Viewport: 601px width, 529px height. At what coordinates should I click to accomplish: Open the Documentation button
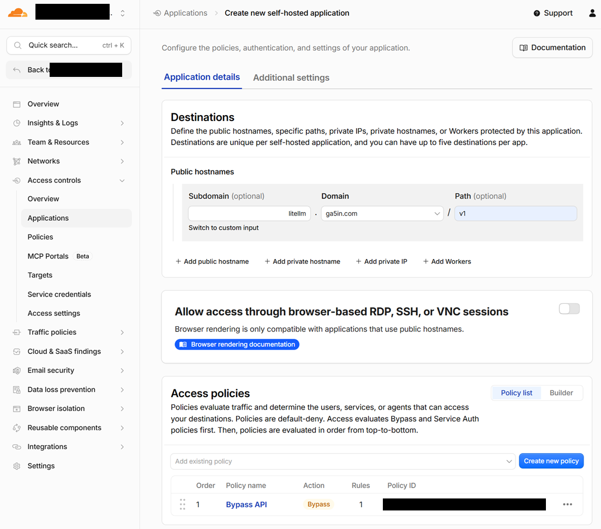pyautogui.click(x=552, y=47)
